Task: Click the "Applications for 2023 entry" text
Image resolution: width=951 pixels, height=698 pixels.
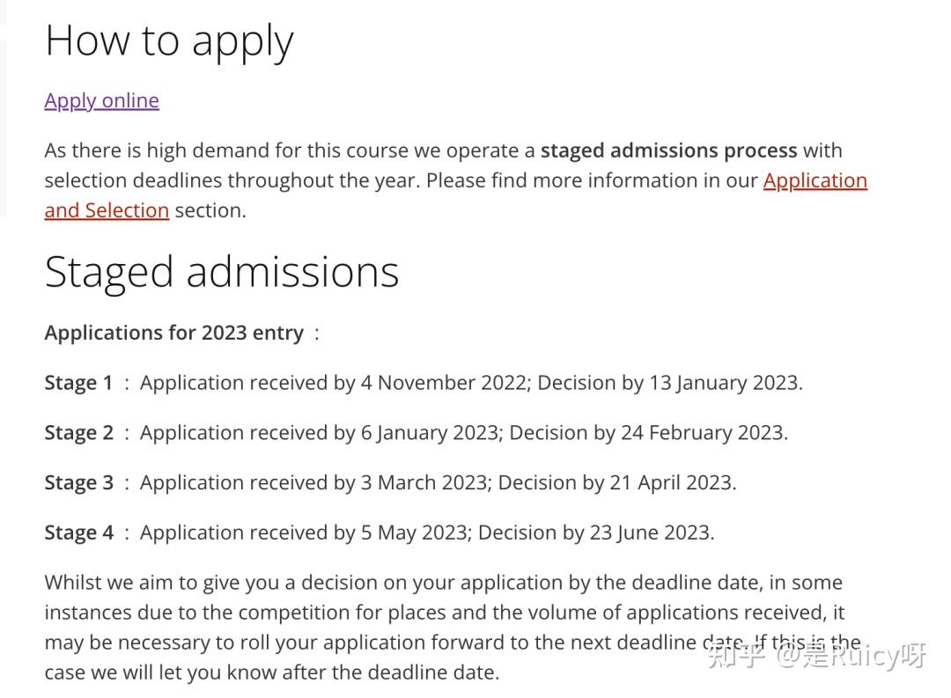Action: pos(174,333)
